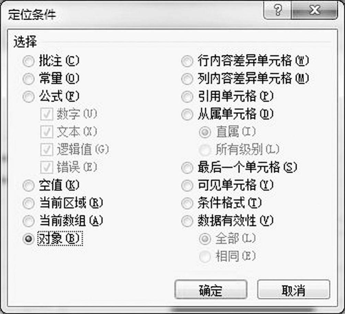Click the help question mark button
The width and height of the screenshot is (345, 314).
[277, 11]
